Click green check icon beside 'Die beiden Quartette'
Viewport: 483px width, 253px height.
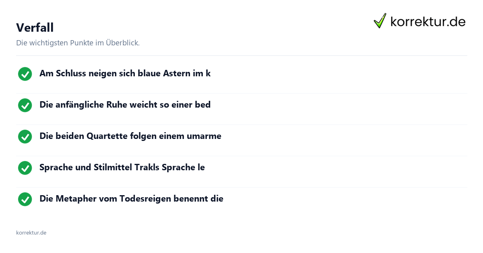pos(25,137)
